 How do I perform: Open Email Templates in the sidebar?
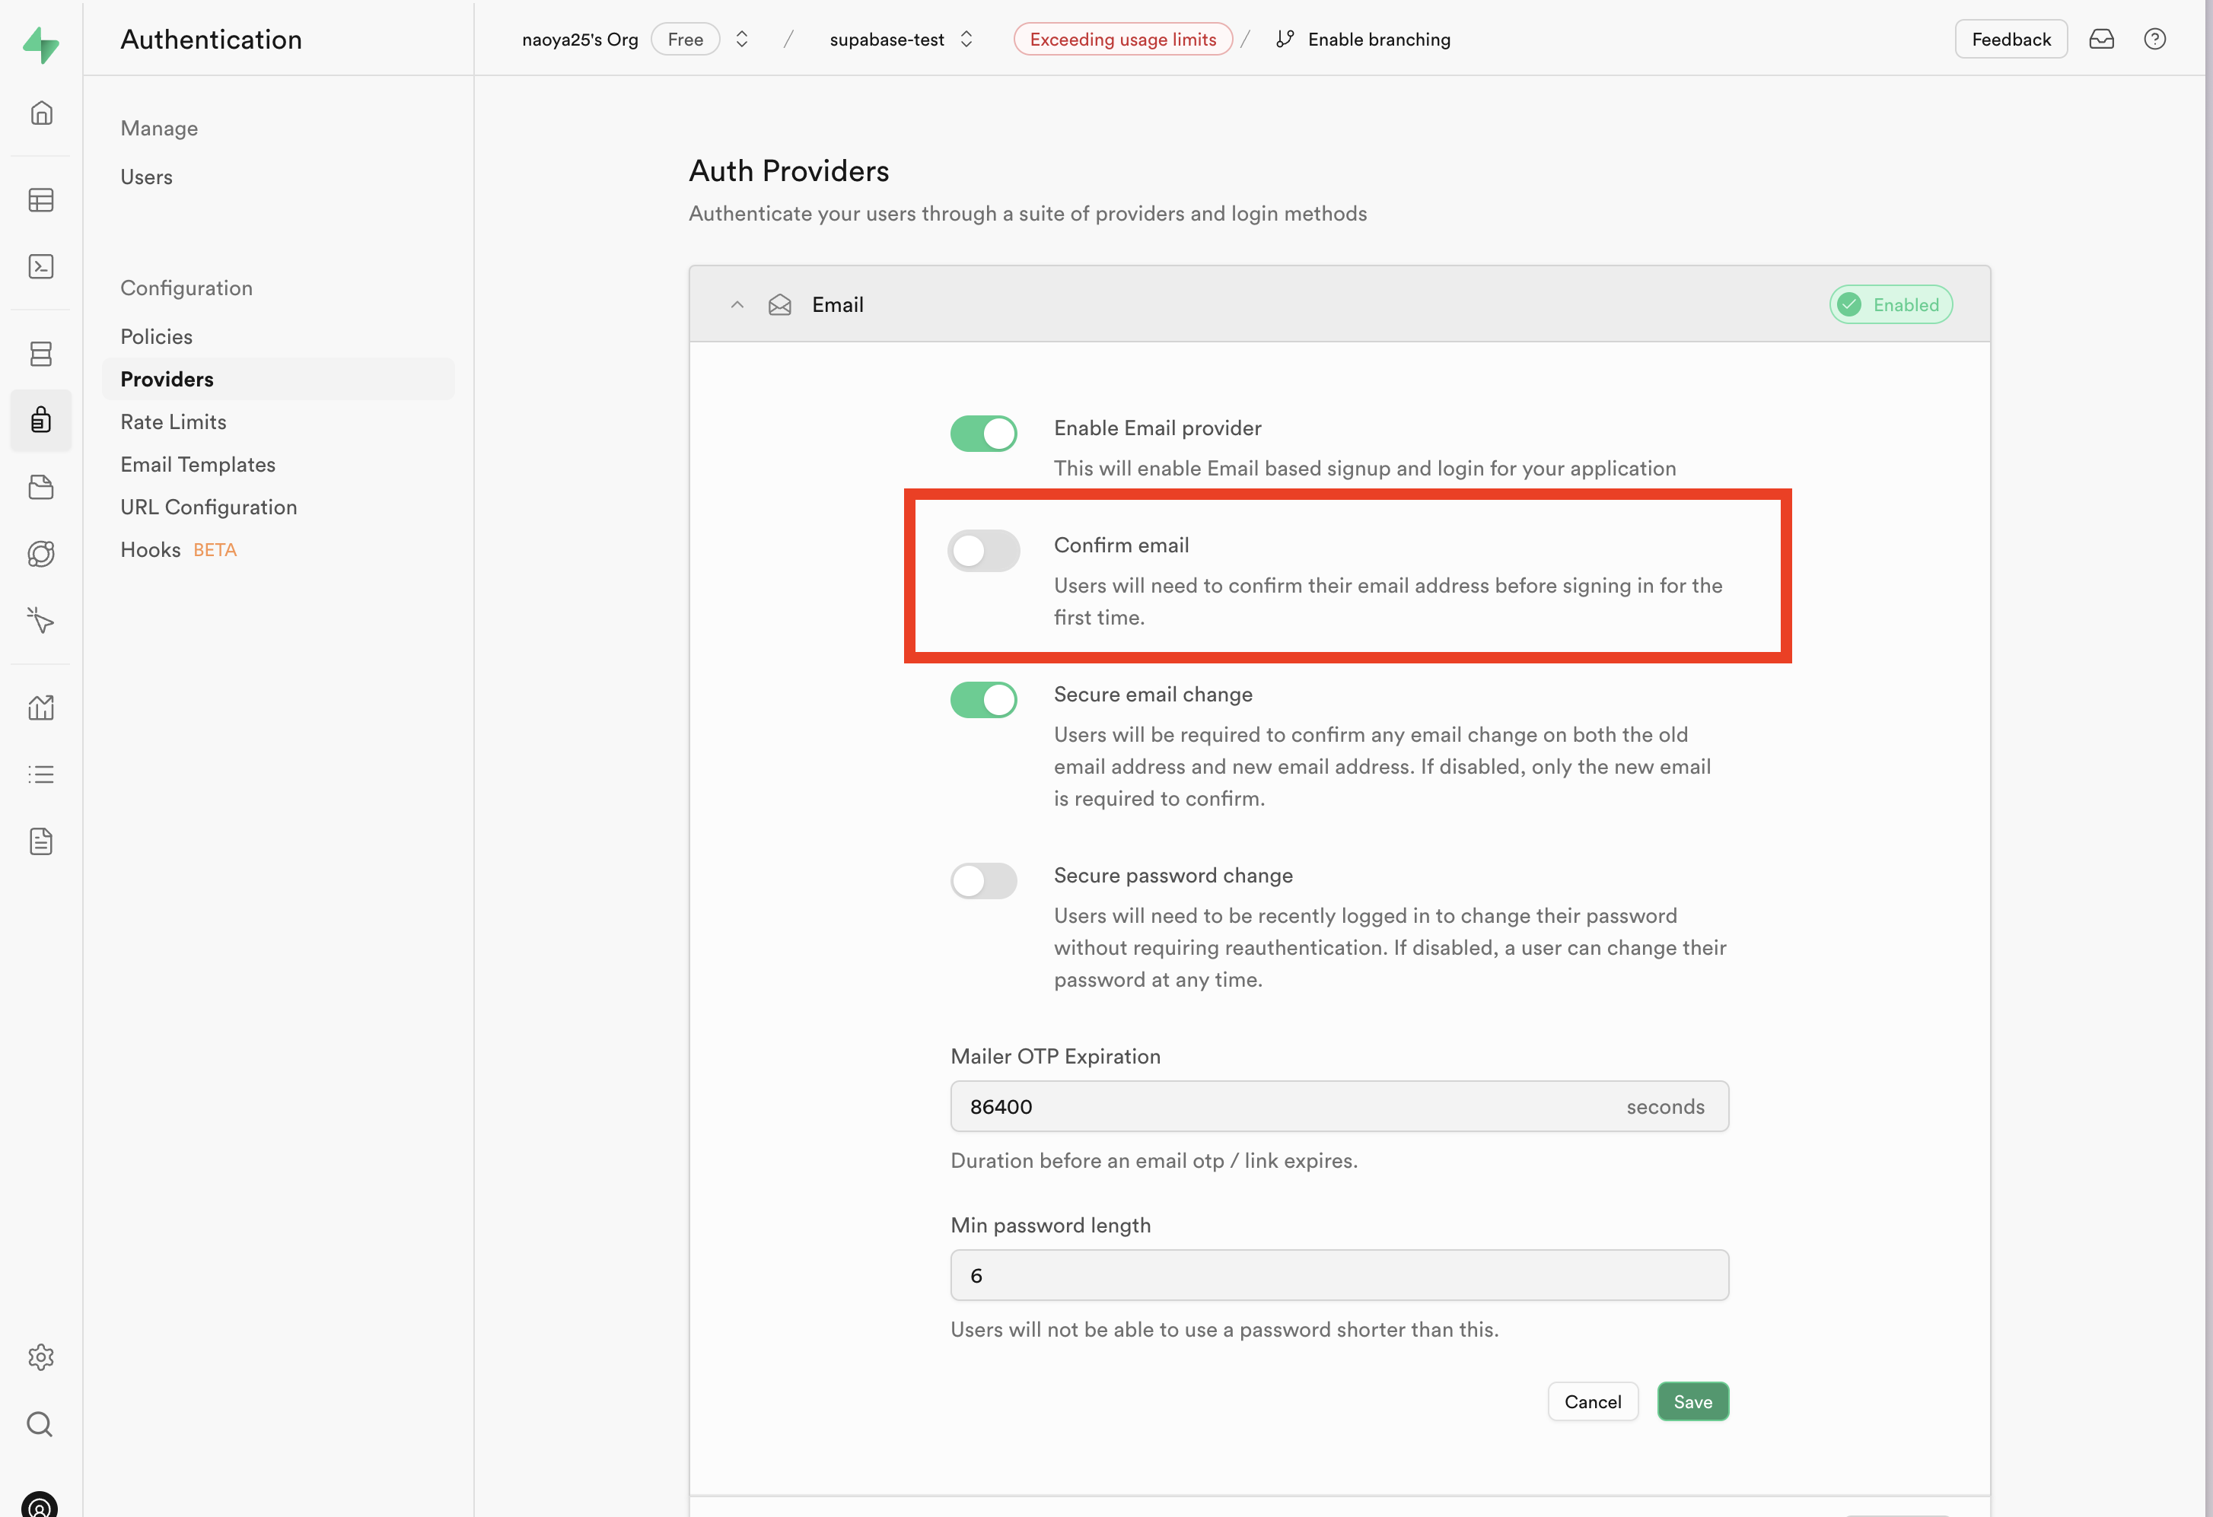click(x=198, y=464)
